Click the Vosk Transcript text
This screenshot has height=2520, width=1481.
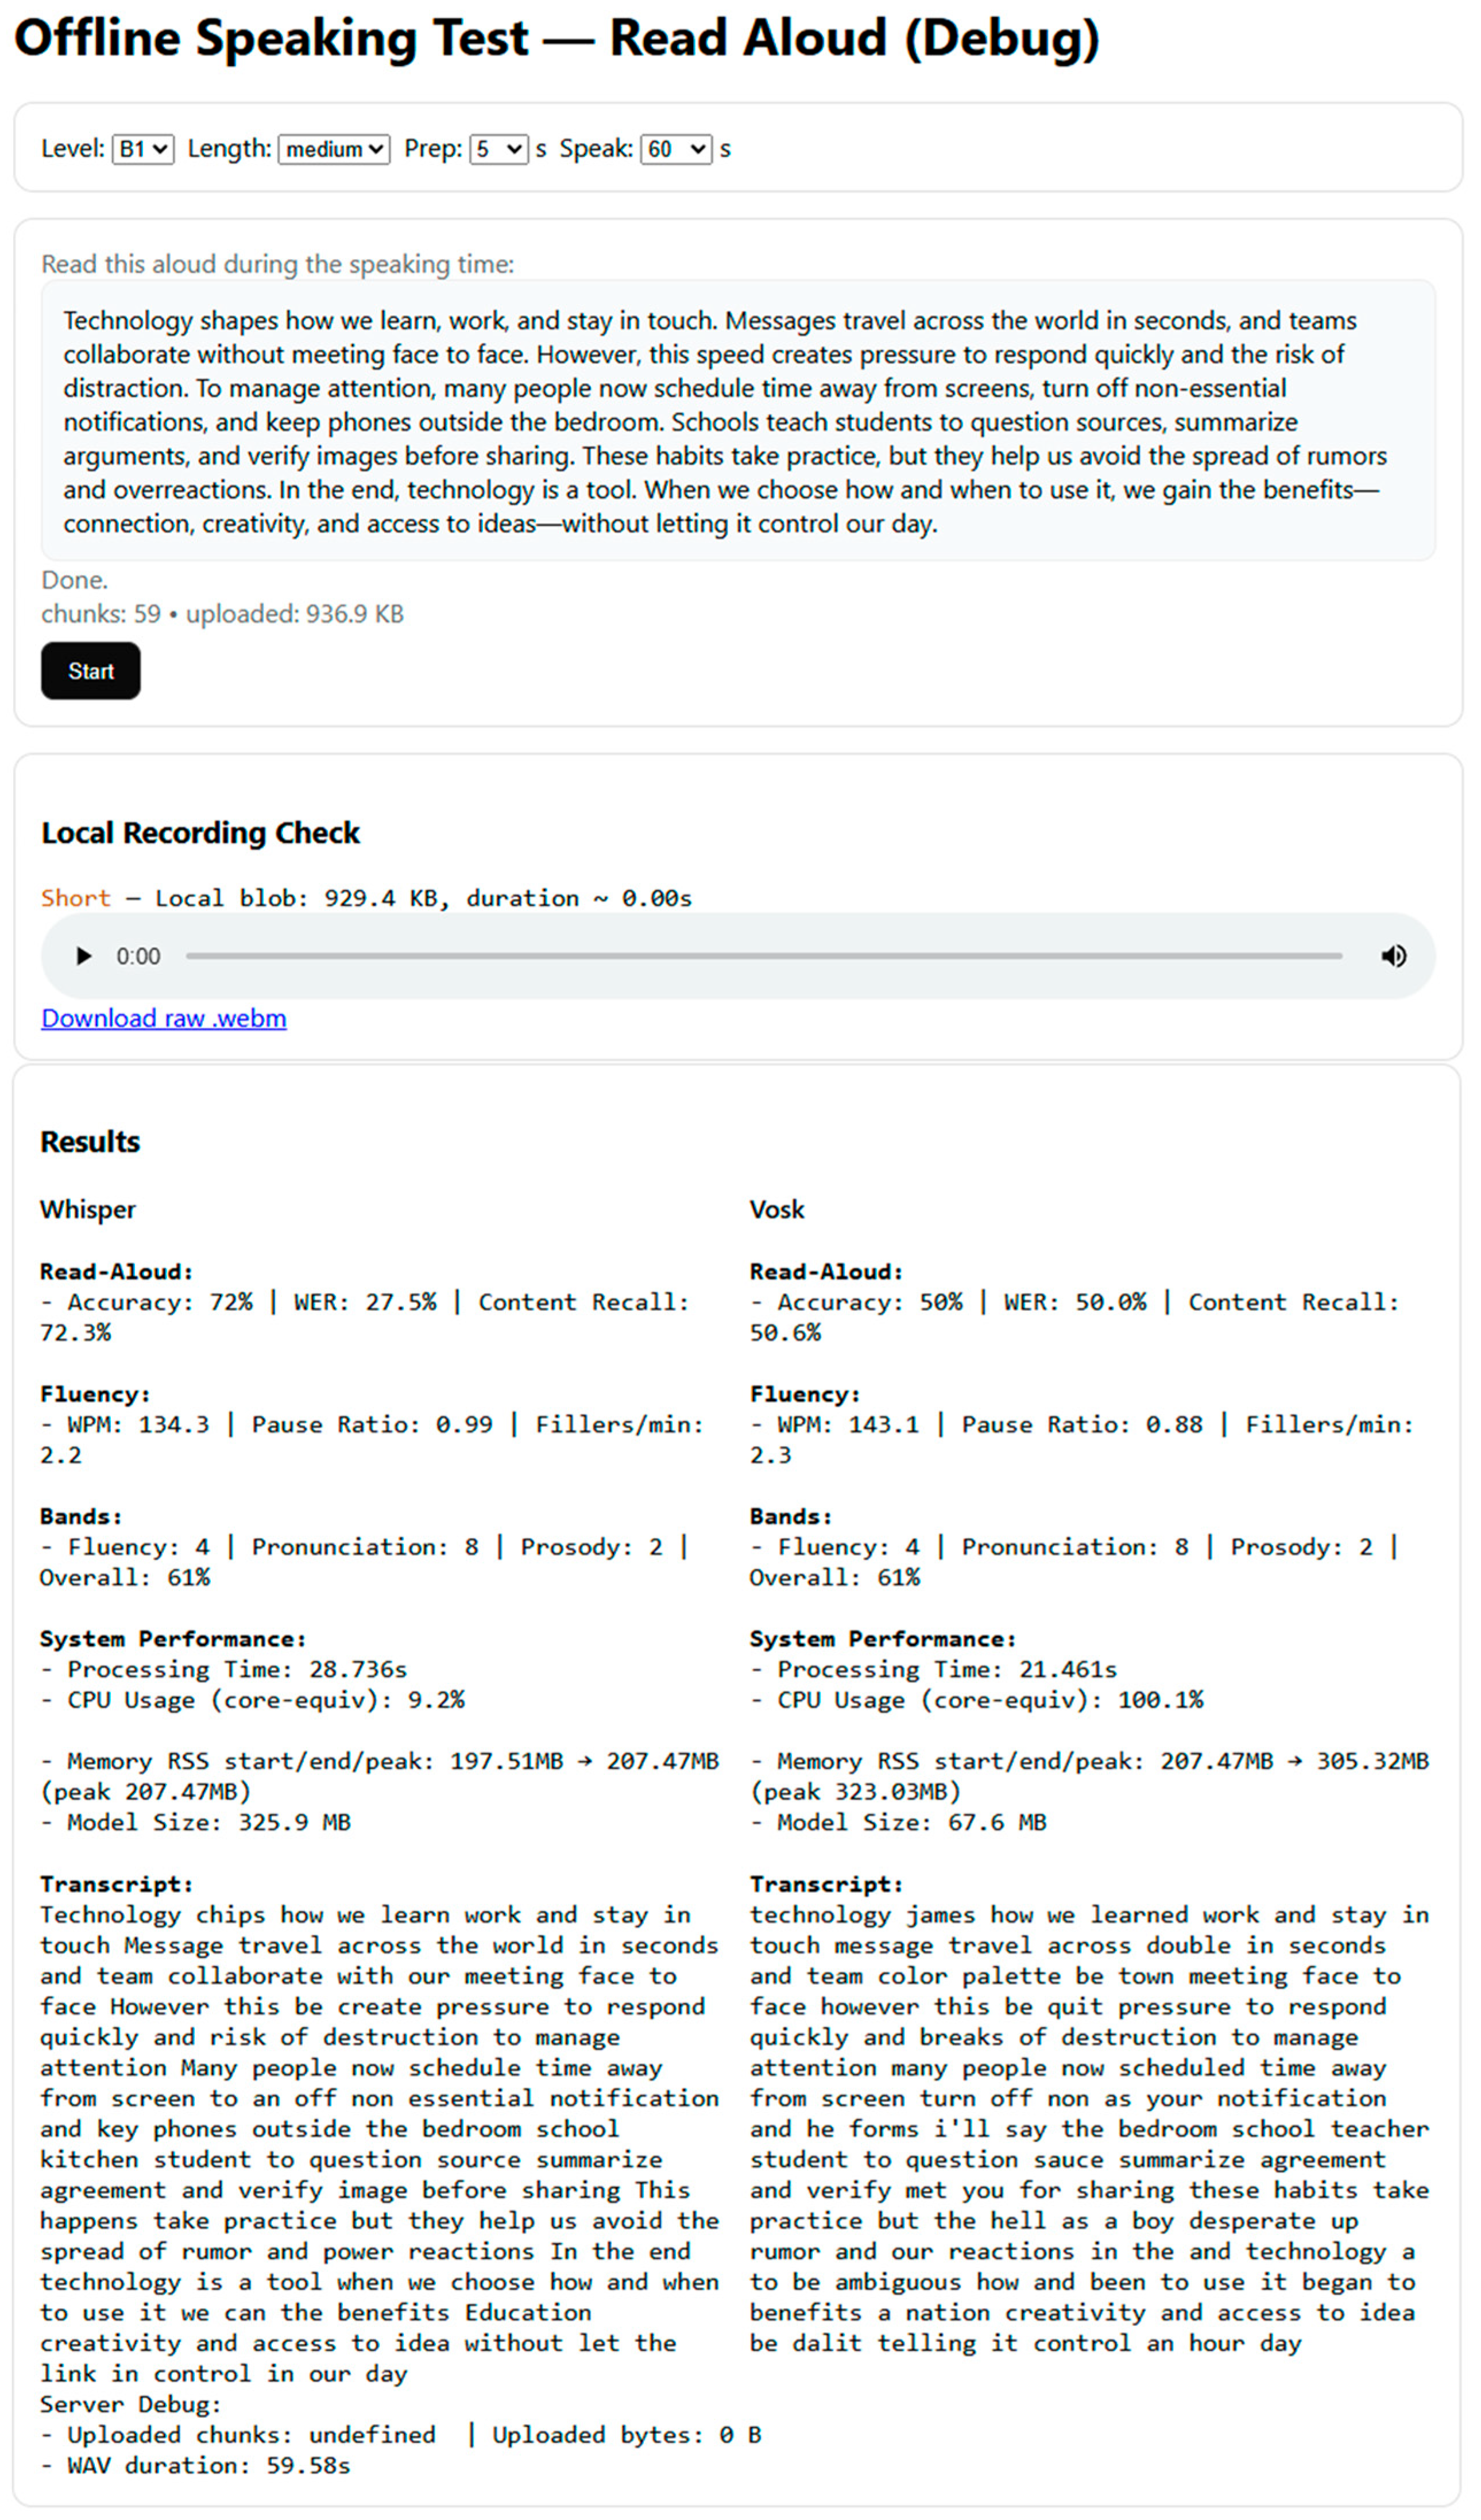pos(1090,2129)
